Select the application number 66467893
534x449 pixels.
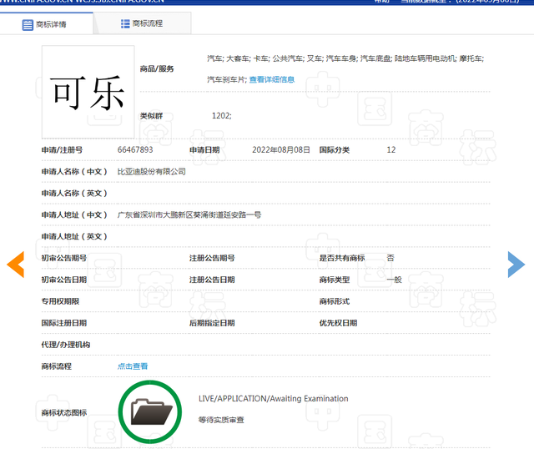(135, 150)
